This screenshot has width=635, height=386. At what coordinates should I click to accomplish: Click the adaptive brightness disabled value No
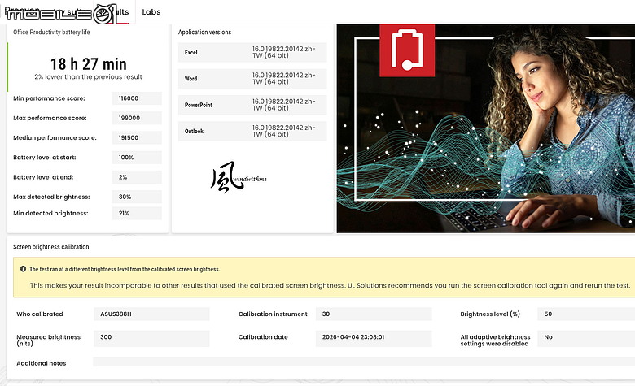586,338
